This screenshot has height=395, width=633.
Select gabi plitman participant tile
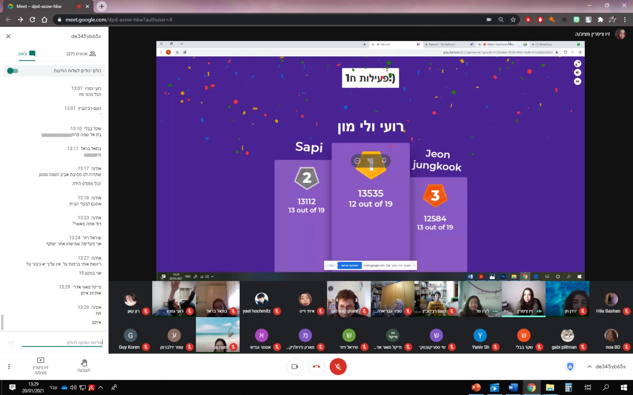pyautogui.click(x=567, y=335)
